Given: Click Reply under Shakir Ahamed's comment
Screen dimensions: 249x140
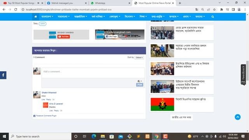Looking at the screenshot, I should [48, 100].
